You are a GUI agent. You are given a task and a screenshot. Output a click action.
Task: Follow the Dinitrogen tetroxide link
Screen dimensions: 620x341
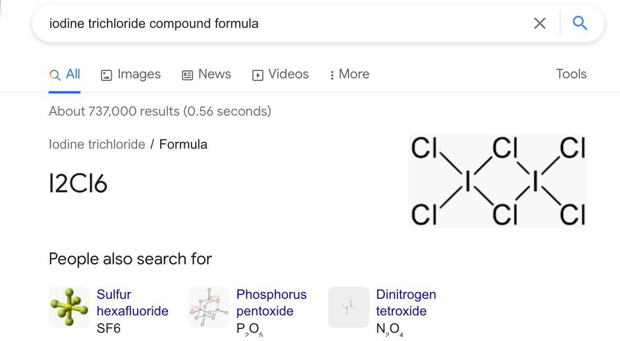click(406, 303)
